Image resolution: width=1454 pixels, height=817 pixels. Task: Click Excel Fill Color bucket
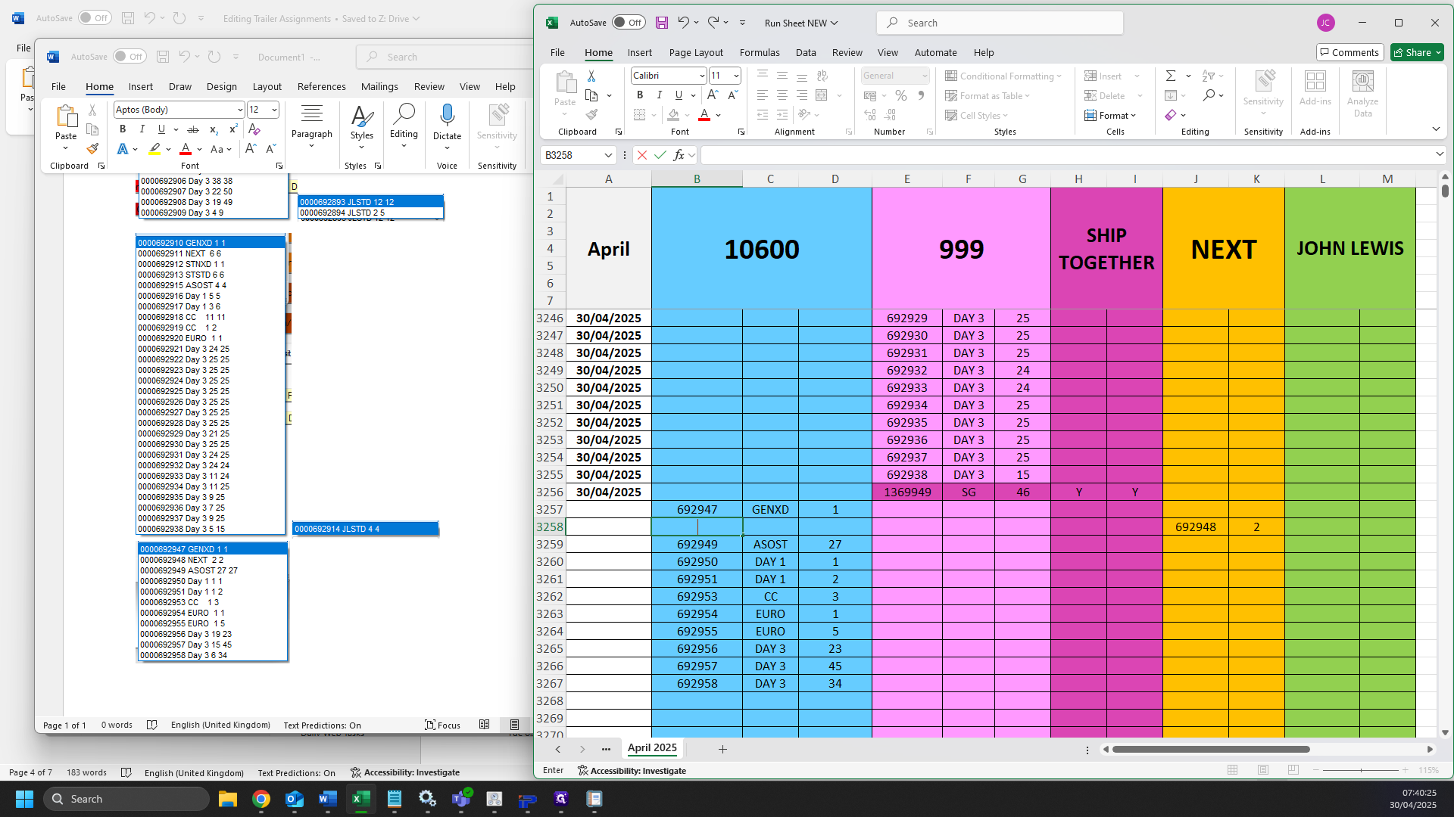coord(673,115)
